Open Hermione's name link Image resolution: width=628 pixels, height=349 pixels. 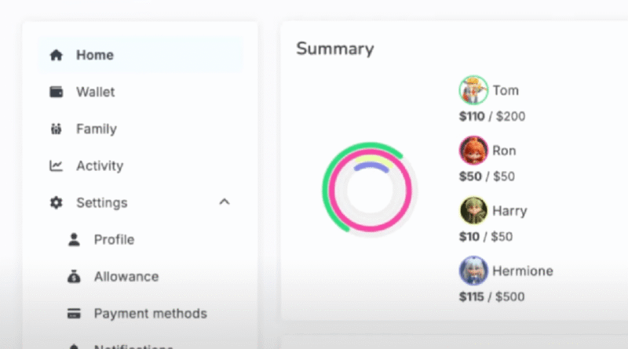(x=522, y=271)
